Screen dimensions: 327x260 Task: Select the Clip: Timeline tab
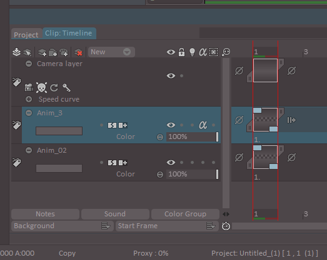point(69,33)
